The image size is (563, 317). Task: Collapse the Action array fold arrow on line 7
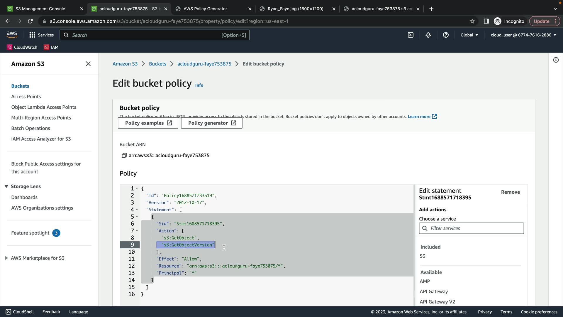click(137, 231)
